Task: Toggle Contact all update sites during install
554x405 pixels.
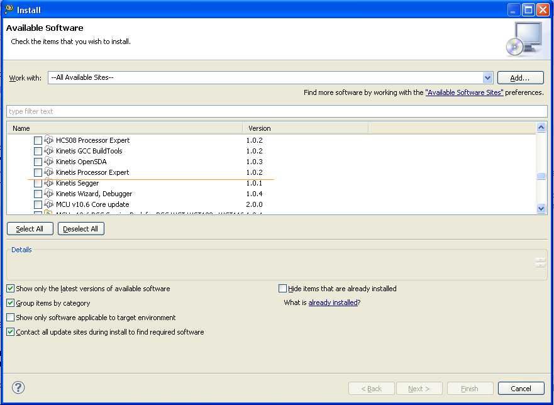Action: coord(11,332)
